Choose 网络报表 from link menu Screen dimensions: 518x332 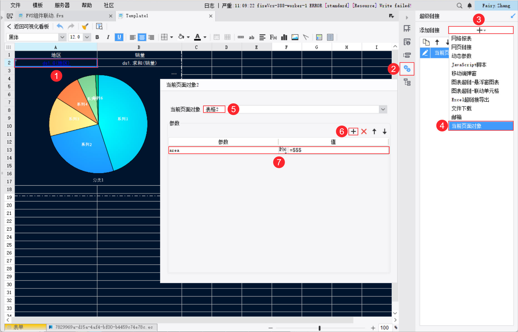click(461, 39)
